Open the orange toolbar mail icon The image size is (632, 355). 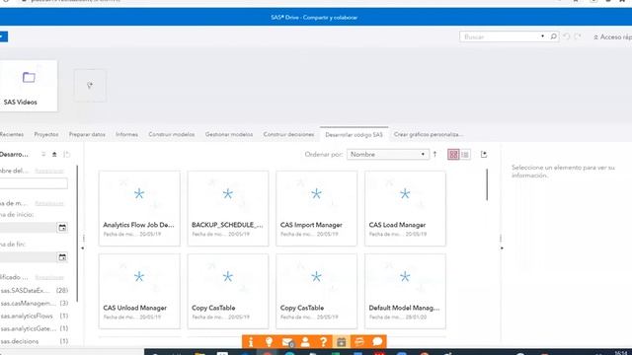click(x=287, y=342)
